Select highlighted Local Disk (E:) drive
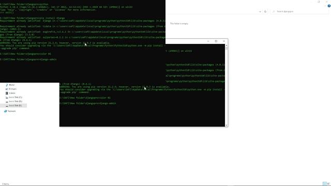331x186 pixels. click(14, 105)
